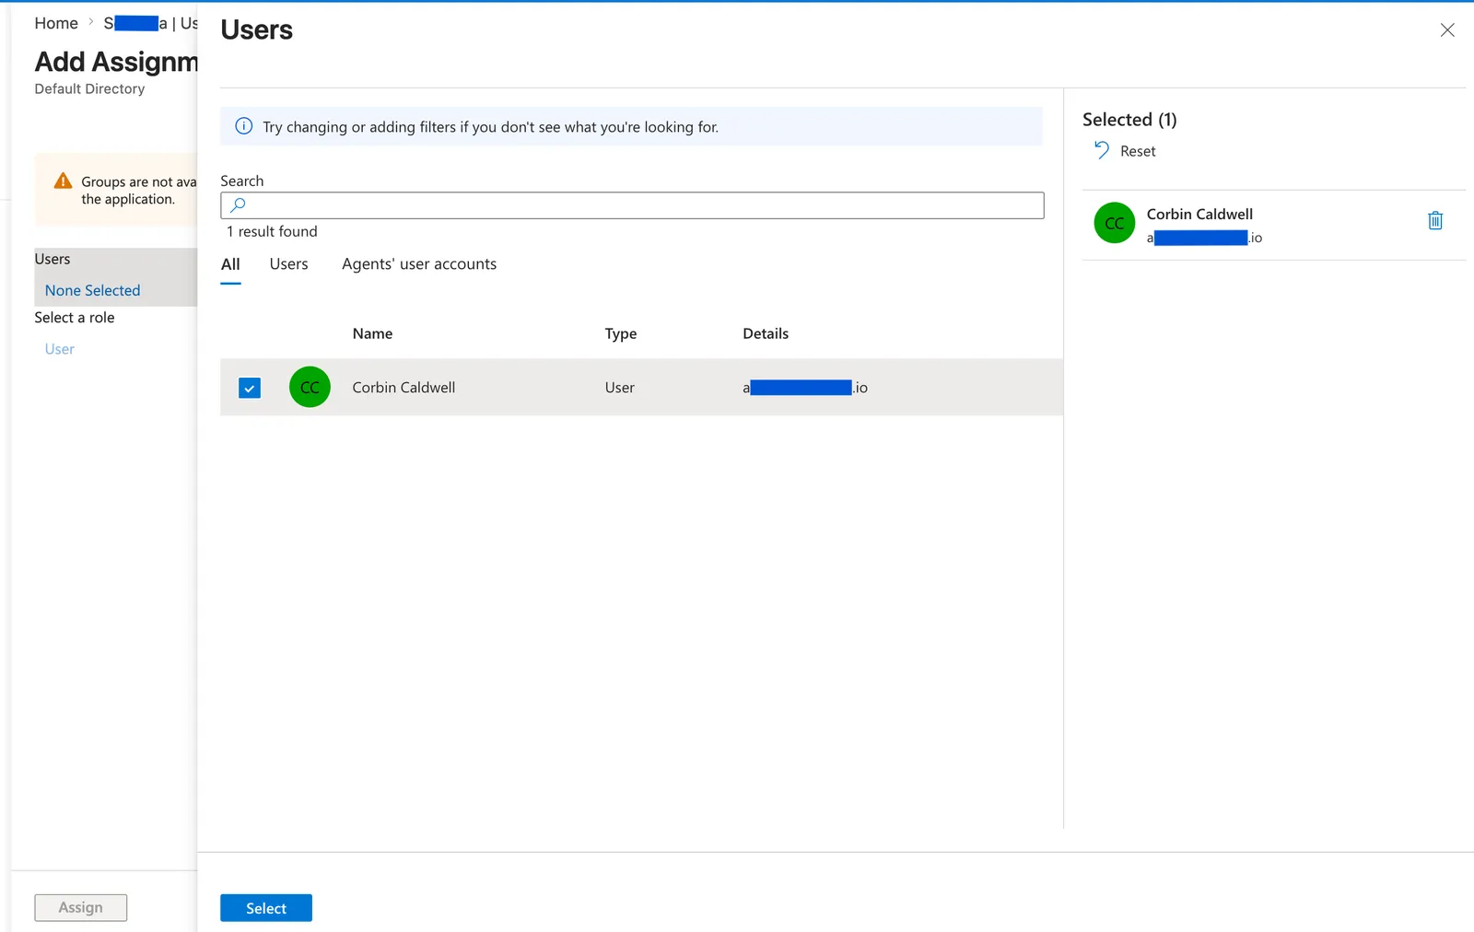The height and width of the screenshot is (932, 1474).
Task: Click the magnifier icon in the search box
Action: (x=238, y=205)
